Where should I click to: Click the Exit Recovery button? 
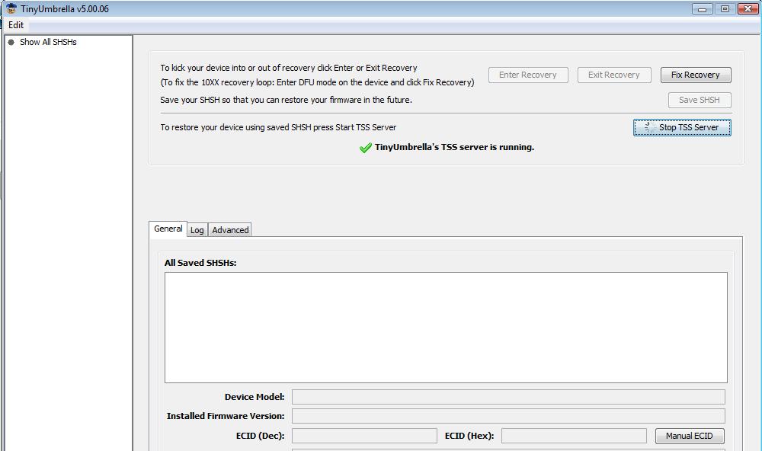click(x=613, y=75)
